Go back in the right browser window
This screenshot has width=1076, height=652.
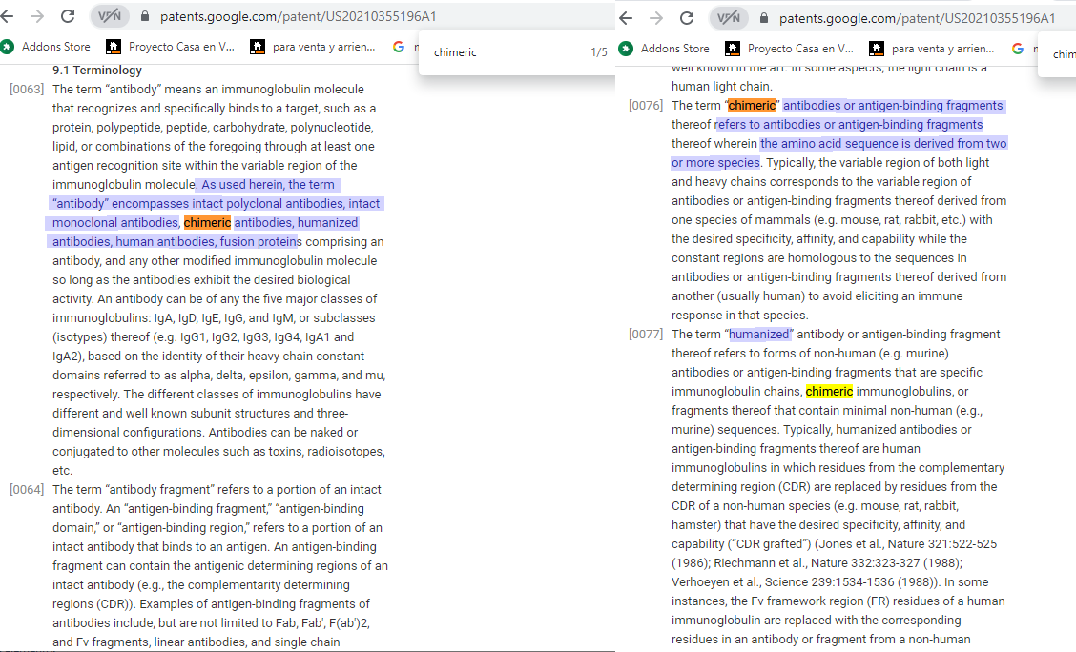(x=627, y=18)
